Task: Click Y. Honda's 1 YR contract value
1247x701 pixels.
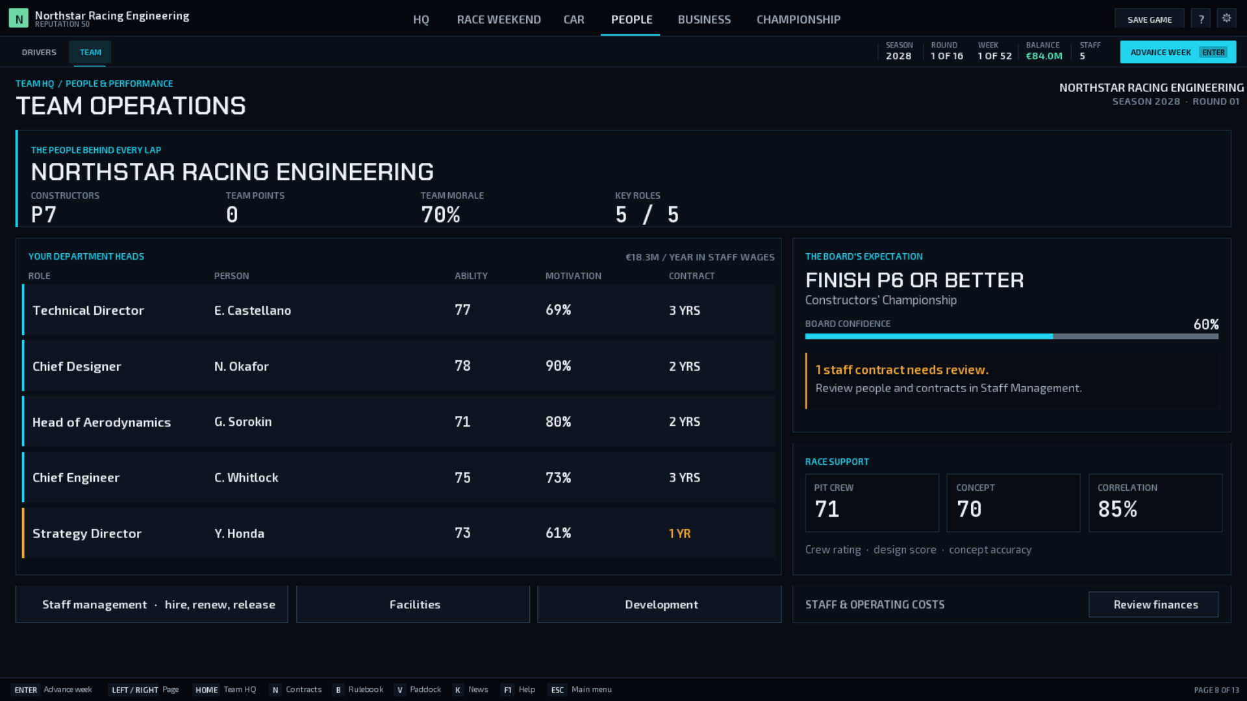Action: pos(679,534)
